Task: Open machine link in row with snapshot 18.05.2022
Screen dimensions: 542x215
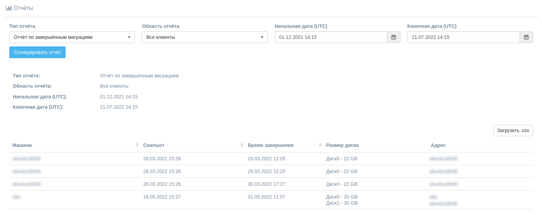Action: (x=17, y=197)
